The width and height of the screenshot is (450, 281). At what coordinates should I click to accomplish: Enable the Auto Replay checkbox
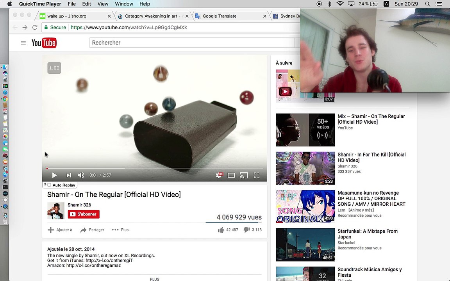49,185
